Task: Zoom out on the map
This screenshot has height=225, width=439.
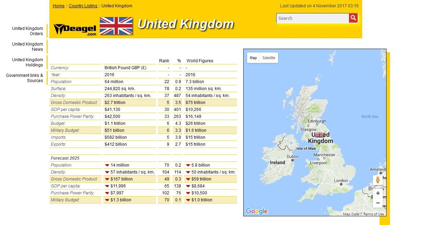Action: click(378, 203)
